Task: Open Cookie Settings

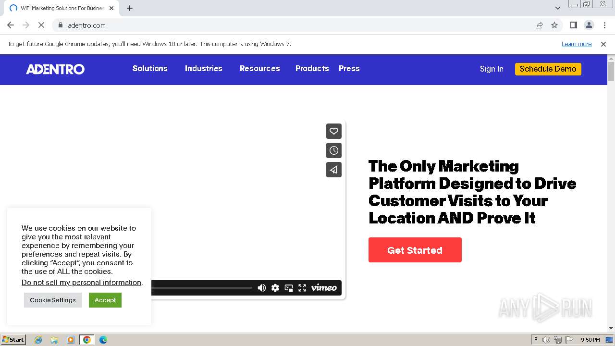Action: pos(53,300)
